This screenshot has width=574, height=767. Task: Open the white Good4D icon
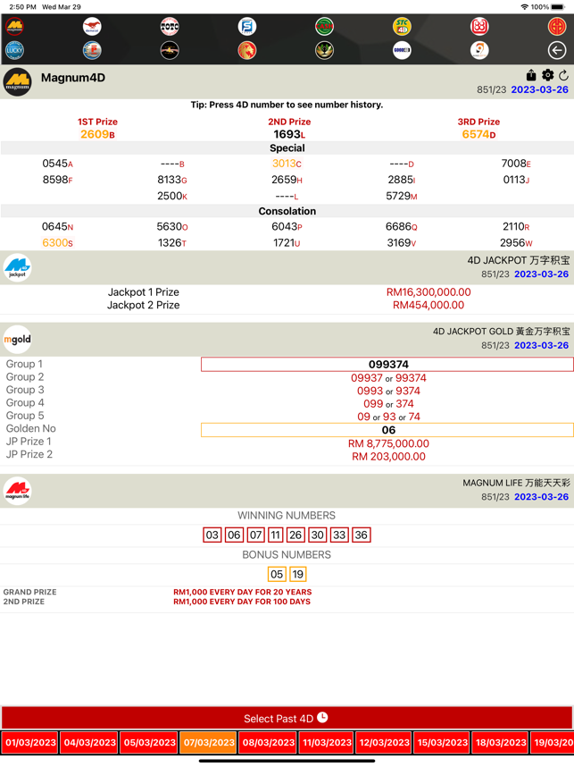click(402, 50)
